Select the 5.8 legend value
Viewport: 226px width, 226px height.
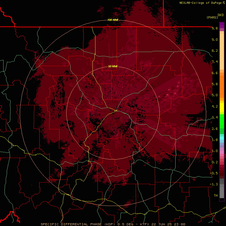coord(215,84)
